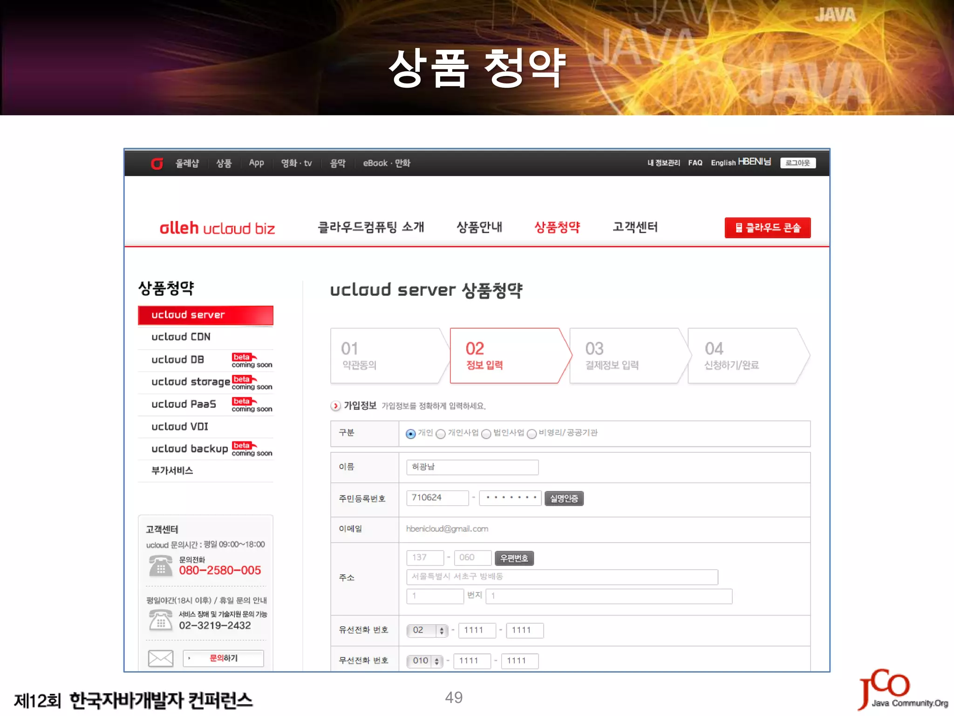Screen dimensions: 954x716
Task: Click the 로그아웃 button
Action: click(798, 163)
